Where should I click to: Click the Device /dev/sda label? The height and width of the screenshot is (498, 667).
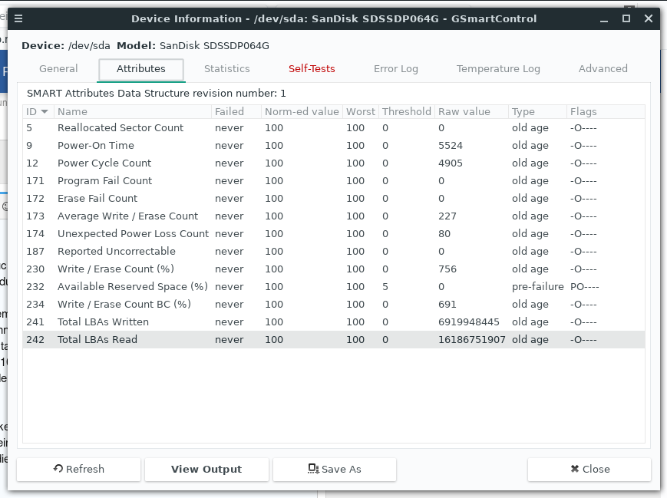tap(66, 45)
